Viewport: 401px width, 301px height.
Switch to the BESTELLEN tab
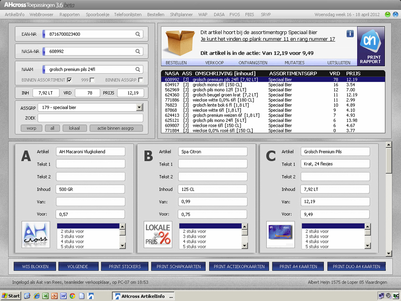(176, 63)
